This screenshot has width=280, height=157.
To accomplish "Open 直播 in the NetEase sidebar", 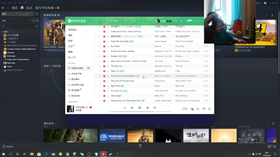I will (70, 52).
